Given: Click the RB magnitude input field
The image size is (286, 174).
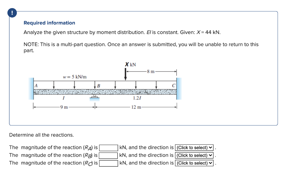Looking at the screenshot, I should coord(109,155).
